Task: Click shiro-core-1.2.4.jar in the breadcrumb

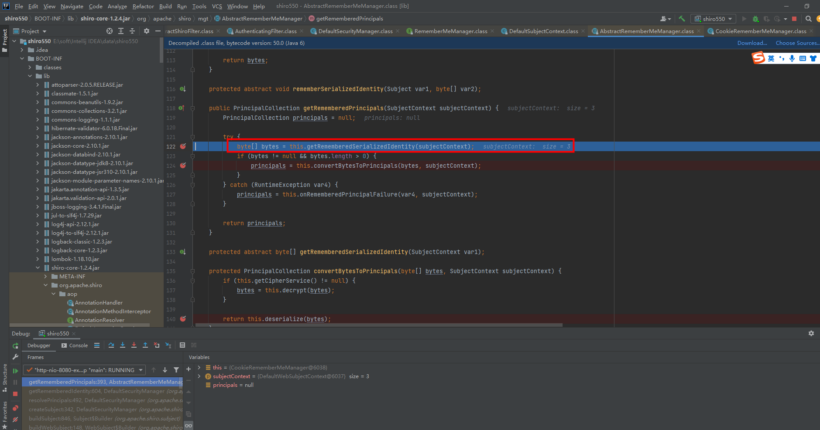Action: [x=105, y=19]
